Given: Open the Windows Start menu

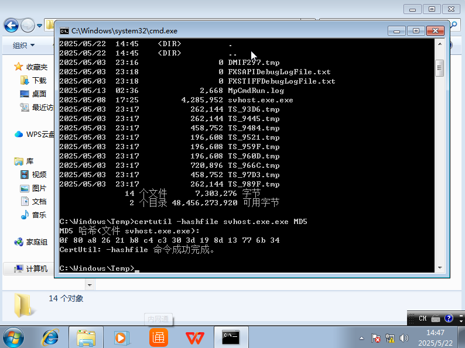Looking at the screenshot, I should tap(13, 338).
